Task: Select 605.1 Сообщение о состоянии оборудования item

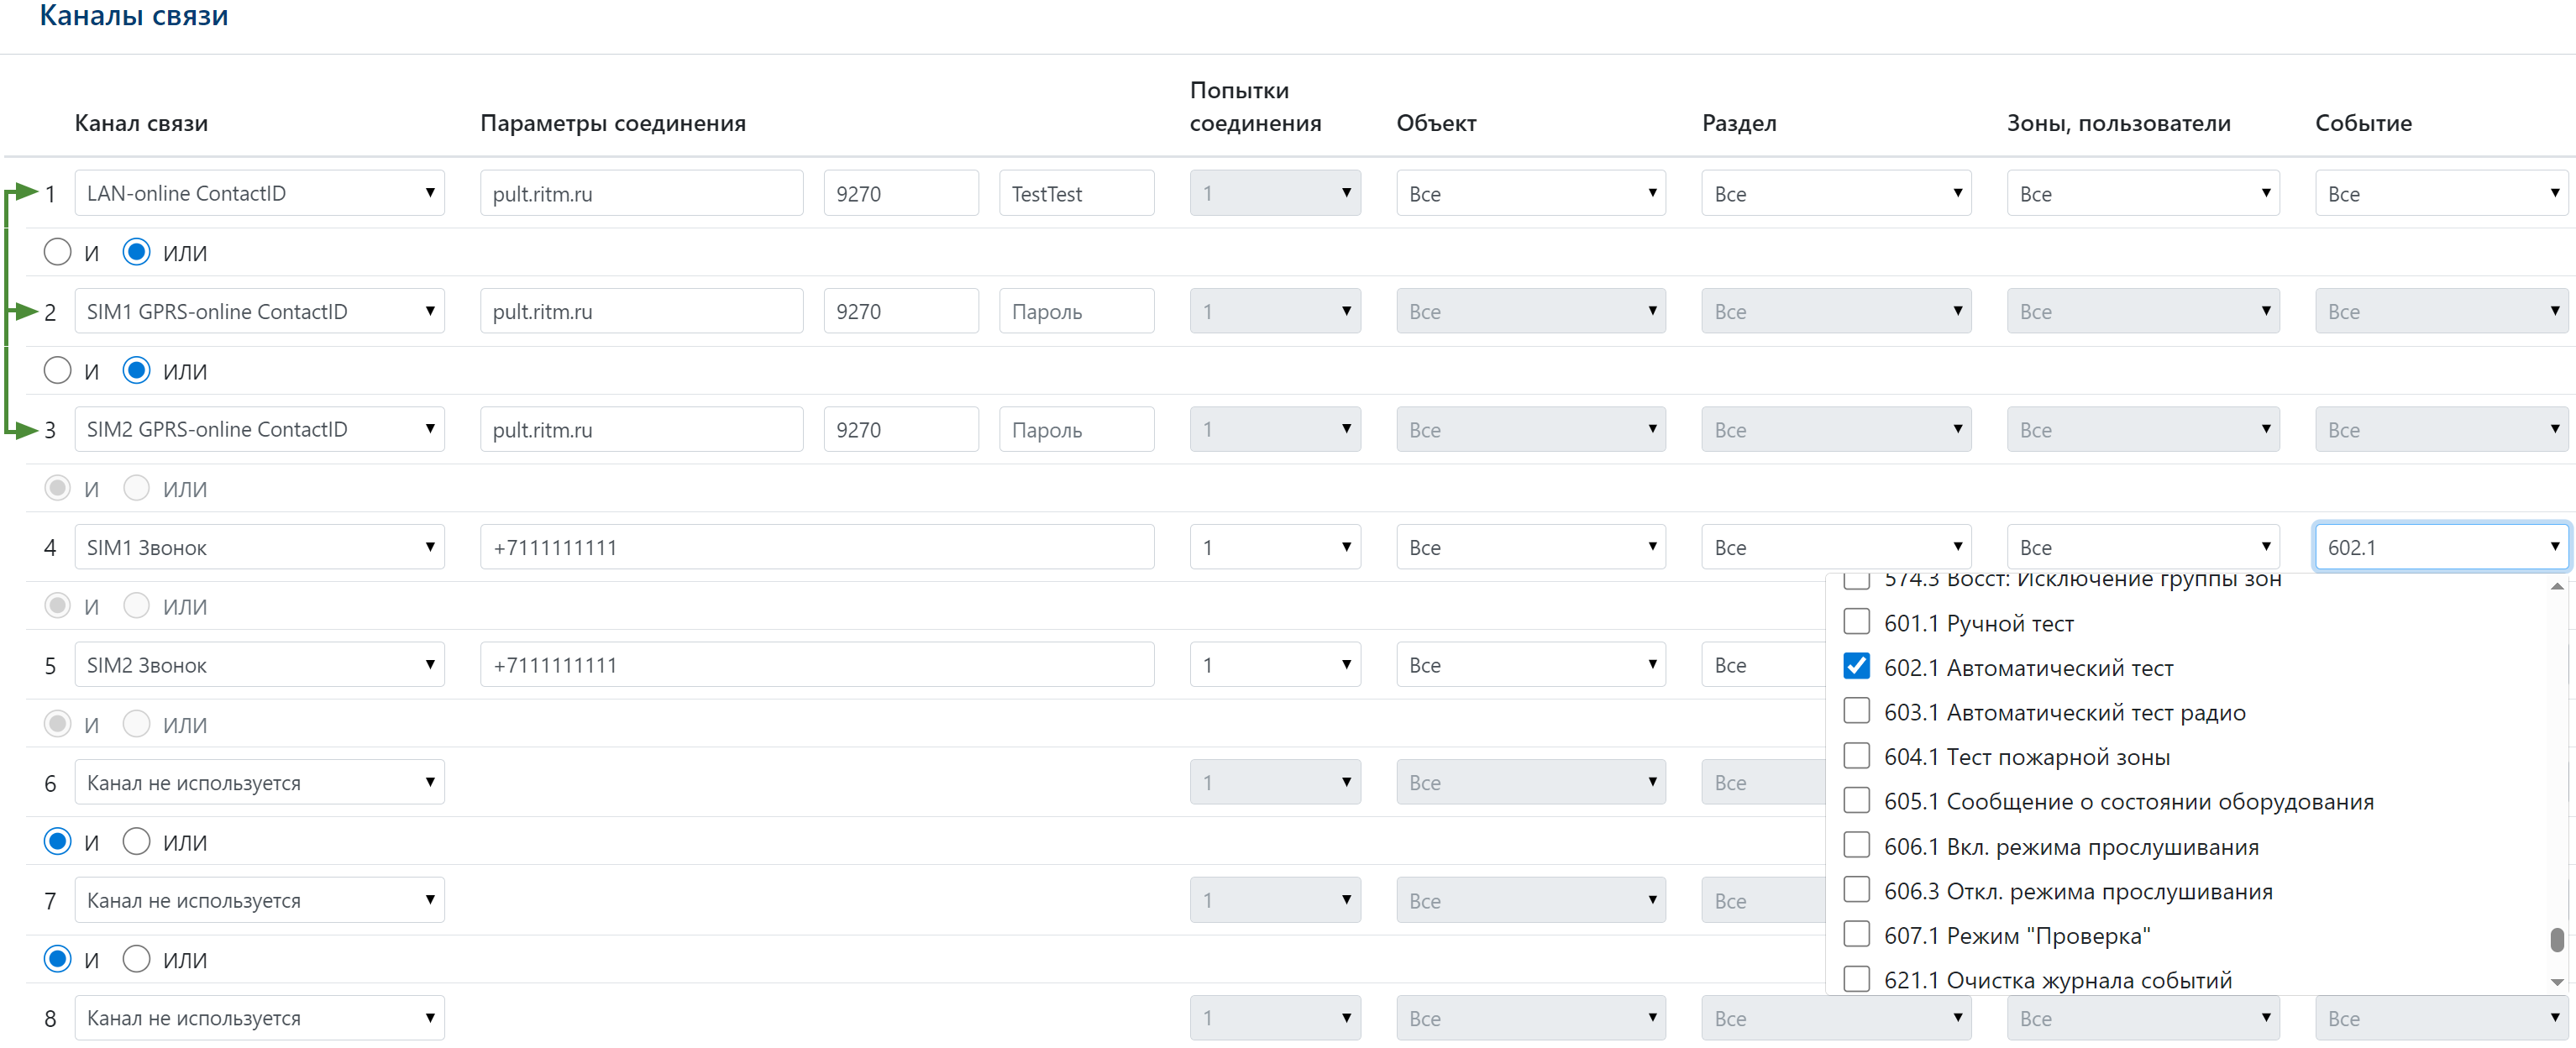Action: 1856,801
